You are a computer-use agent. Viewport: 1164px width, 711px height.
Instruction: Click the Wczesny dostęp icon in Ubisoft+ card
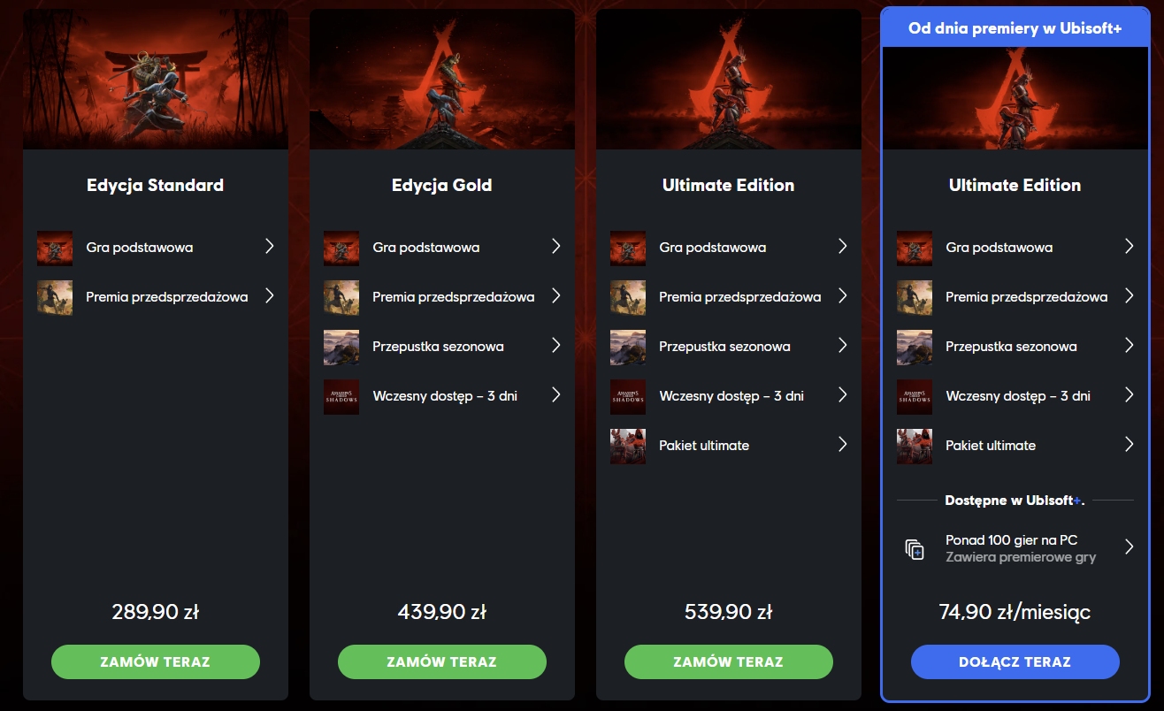[915, 396]
